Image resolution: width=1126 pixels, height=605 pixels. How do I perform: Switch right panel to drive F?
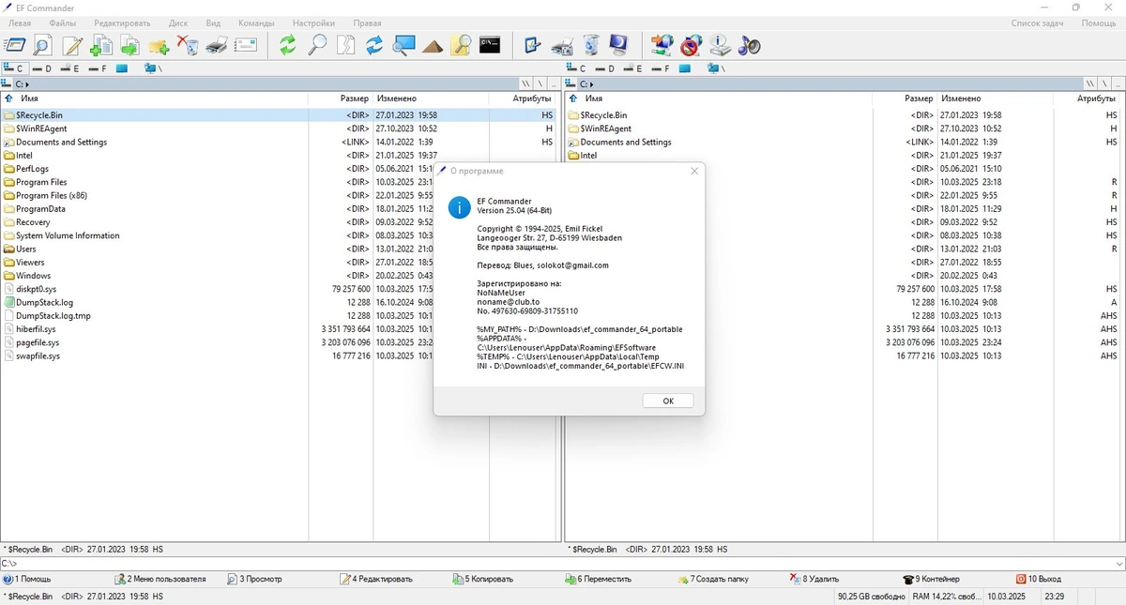tap(662, 68)
